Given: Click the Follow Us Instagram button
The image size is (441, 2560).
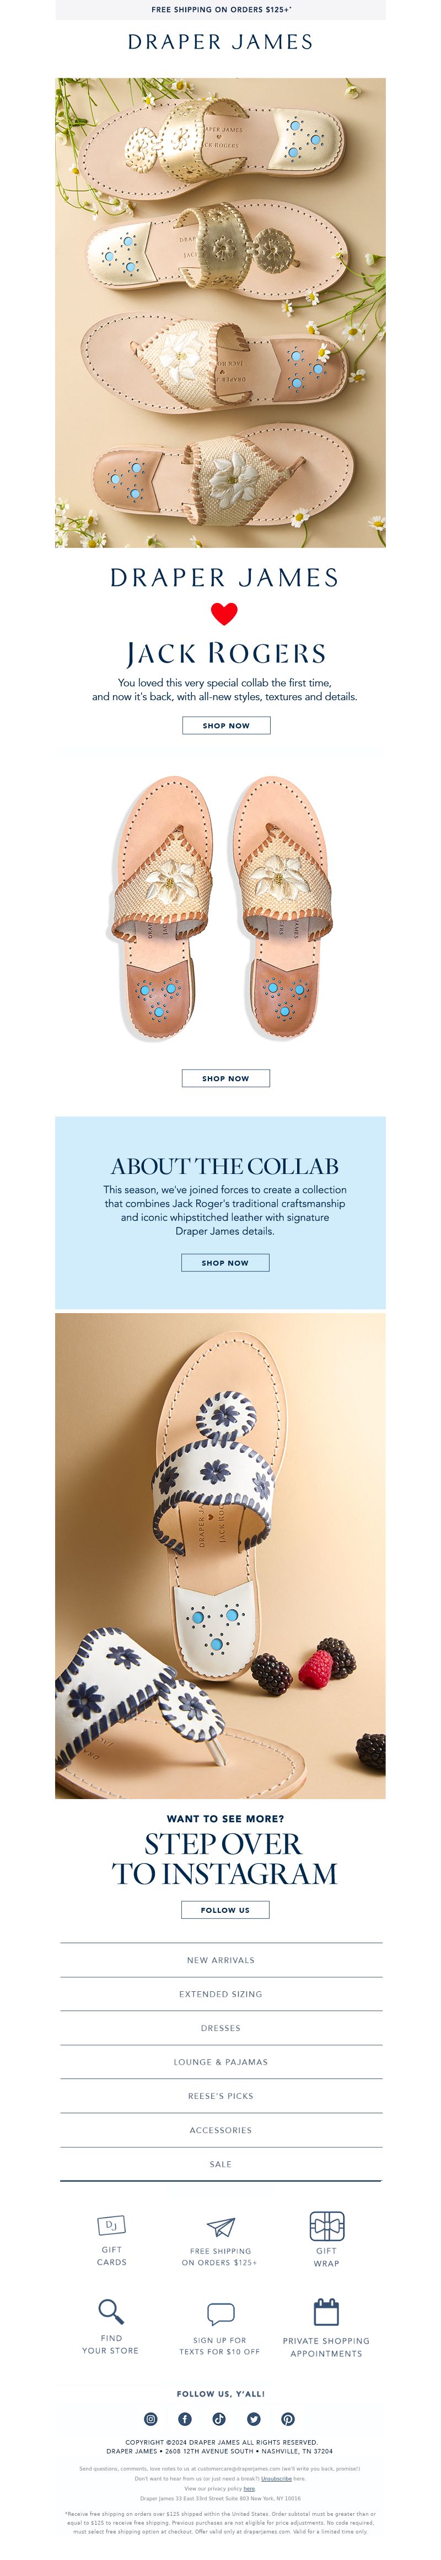Looking at the screenshot, I should pos(225,1909).
